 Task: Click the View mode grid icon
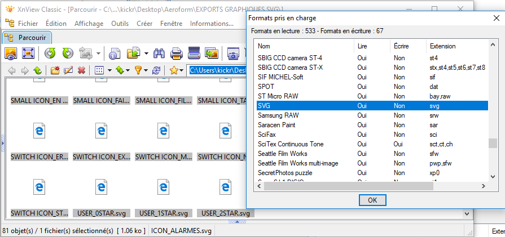99,70
